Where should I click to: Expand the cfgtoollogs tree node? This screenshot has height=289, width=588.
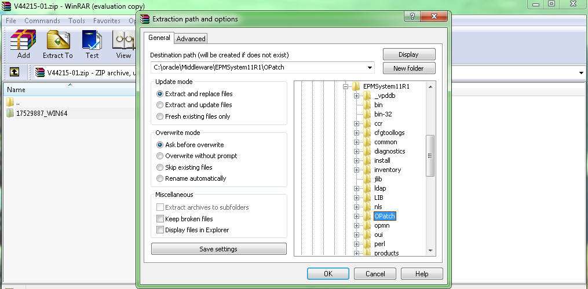356,133
